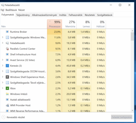Click the Szolgáltatásgazda: DCOM-kiszol... gear icon
This screenshot has height=123, width=136.
pyautogui.click(x=7, y=71)
